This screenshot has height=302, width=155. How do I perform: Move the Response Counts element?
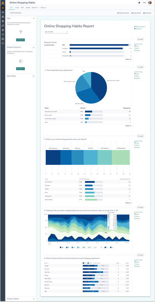137,48
